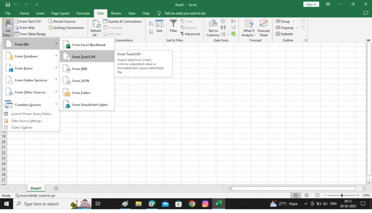Click From Web in the ribbon
Image resolution: width=372 pixels, height=213 pixels.
(x=25, y=28)
